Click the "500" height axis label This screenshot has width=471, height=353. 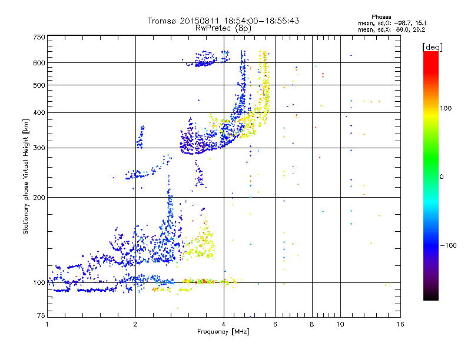coord(39,85)
